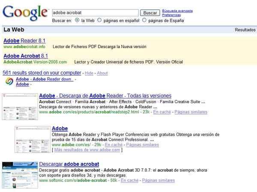This screenshot has width=257, height=192.
Task: Open sponsored link Adobe Reader 8.1
Action: click(x=24, y=41)
